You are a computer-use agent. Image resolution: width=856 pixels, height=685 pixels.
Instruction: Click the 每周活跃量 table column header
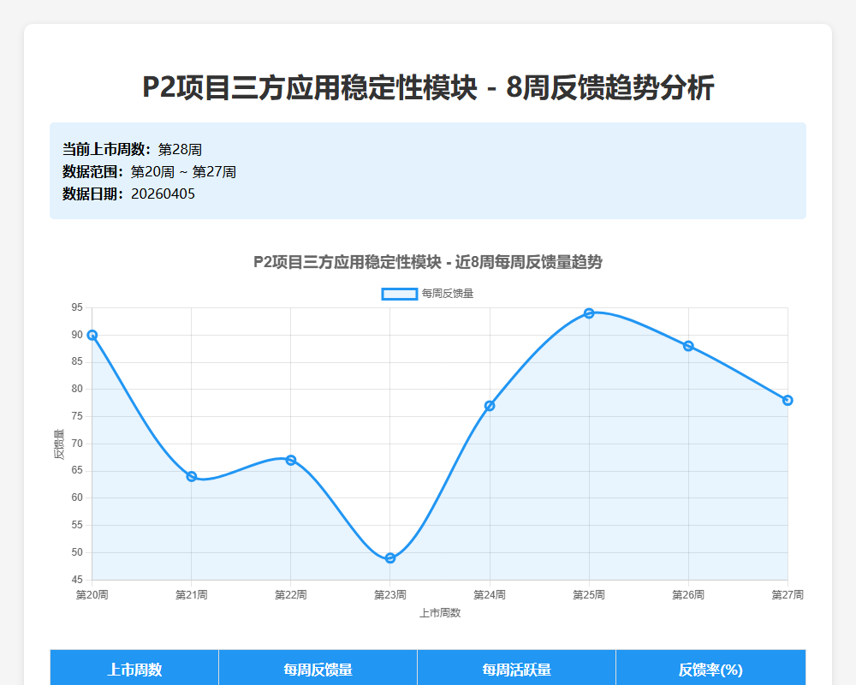516,669
